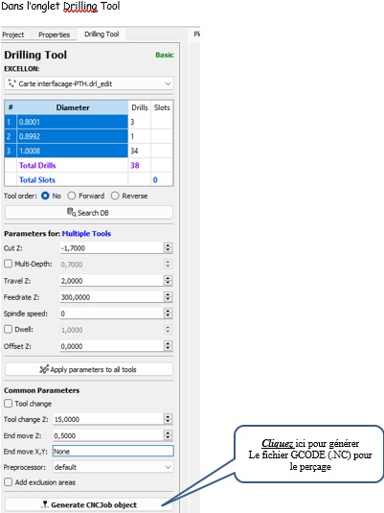Adjust Feedrate Z stepper arrows
This screenshot has height=513, width=384.
[168, 296]
